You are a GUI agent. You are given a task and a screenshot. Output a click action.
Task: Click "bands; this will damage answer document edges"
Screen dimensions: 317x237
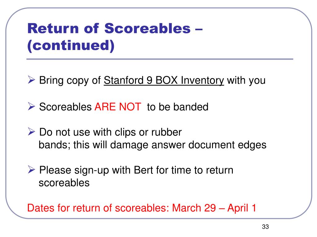152,145
